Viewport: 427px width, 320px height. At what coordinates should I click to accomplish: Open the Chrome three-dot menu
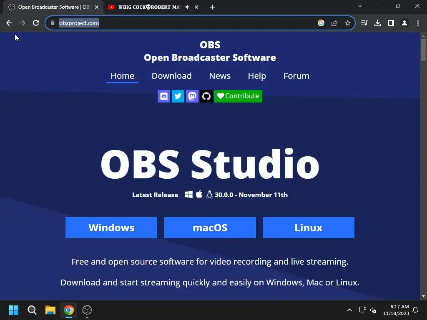coord(418,23)
